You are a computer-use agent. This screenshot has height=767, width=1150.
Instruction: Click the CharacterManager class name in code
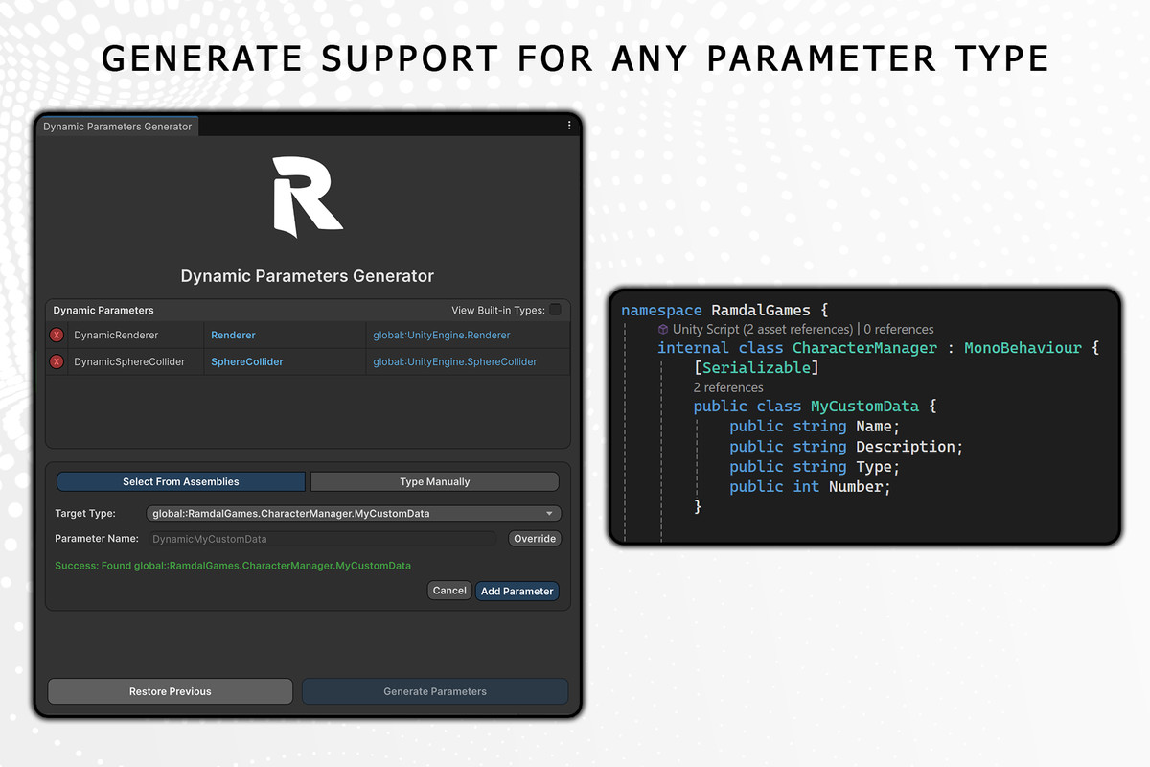point(864,348)
